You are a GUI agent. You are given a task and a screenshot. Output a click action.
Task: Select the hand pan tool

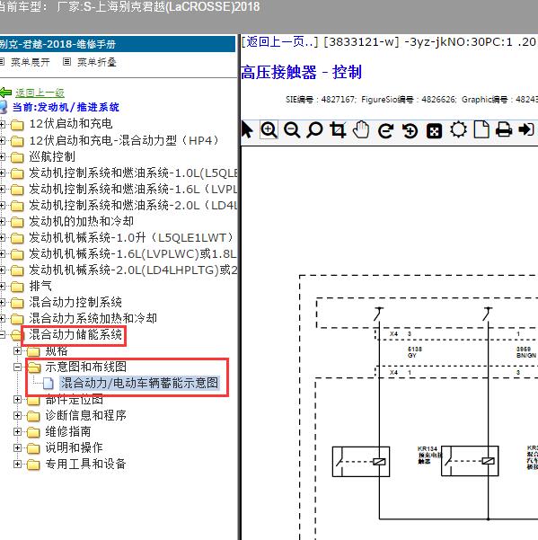[x=361, y=130]
